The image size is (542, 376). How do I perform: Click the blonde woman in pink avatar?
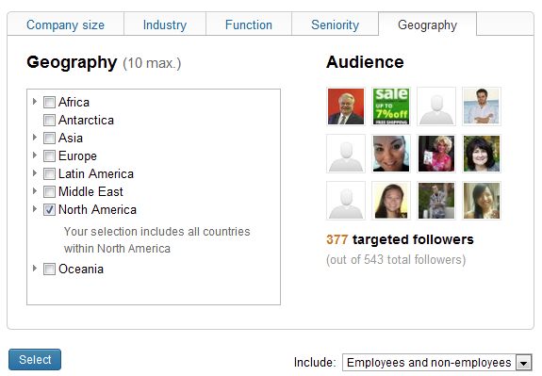(436, 154)
